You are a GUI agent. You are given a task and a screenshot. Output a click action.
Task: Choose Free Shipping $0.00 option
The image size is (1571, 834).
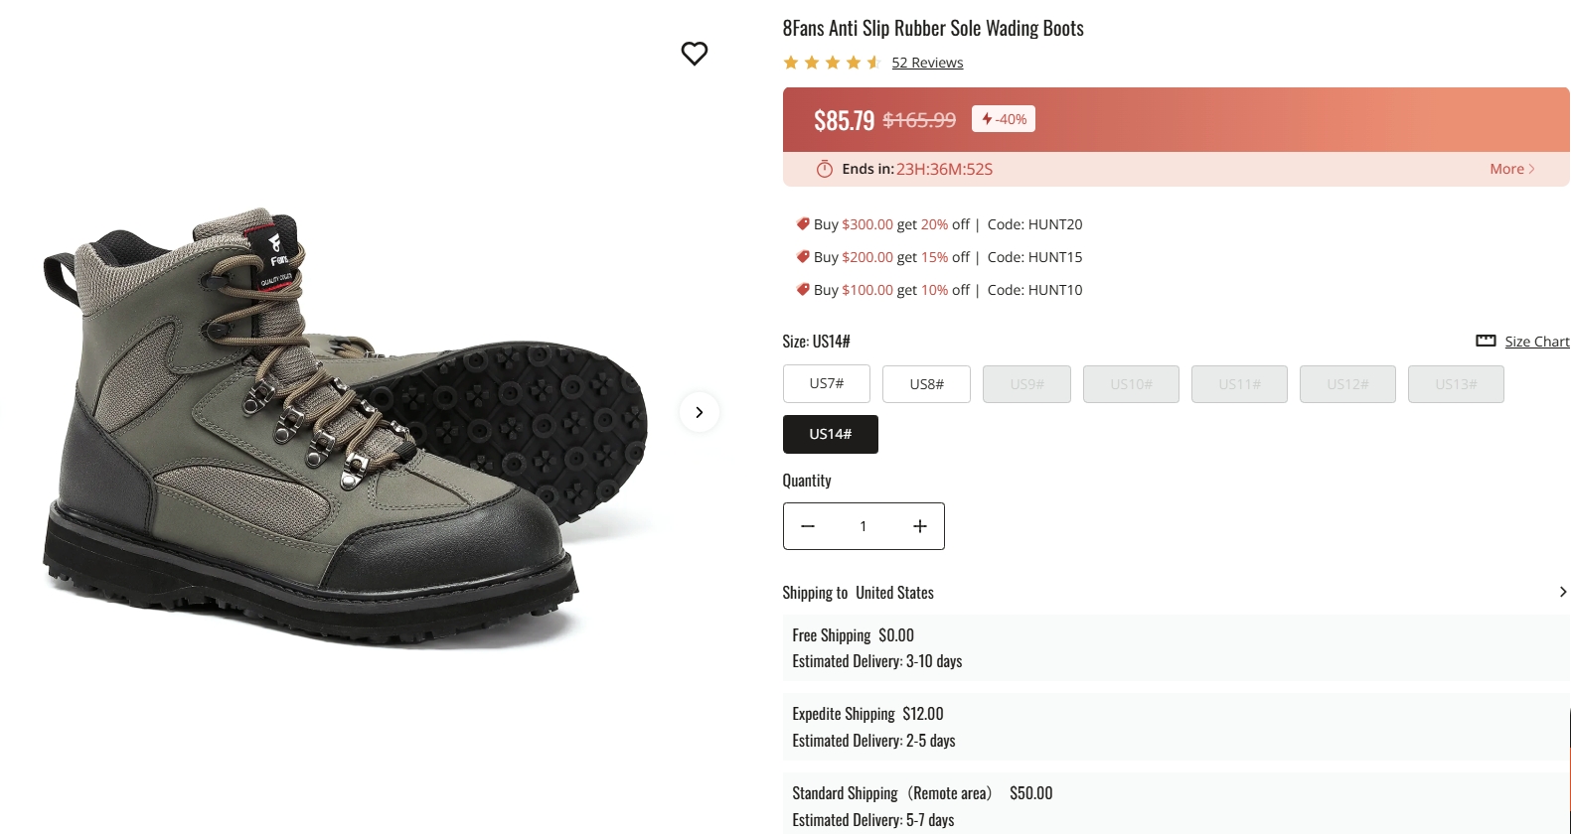click(x=1176, y=647)
